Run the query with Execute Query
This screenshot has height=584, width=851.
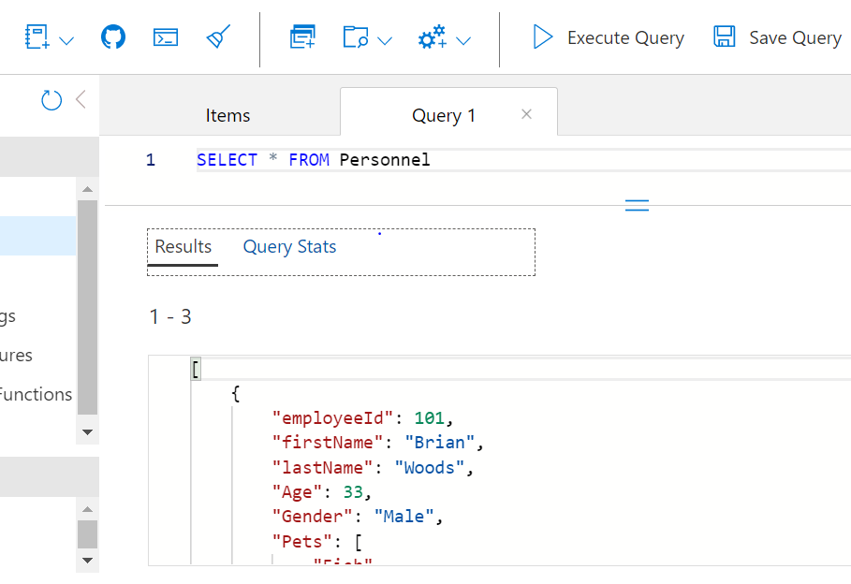click(609, 37)
